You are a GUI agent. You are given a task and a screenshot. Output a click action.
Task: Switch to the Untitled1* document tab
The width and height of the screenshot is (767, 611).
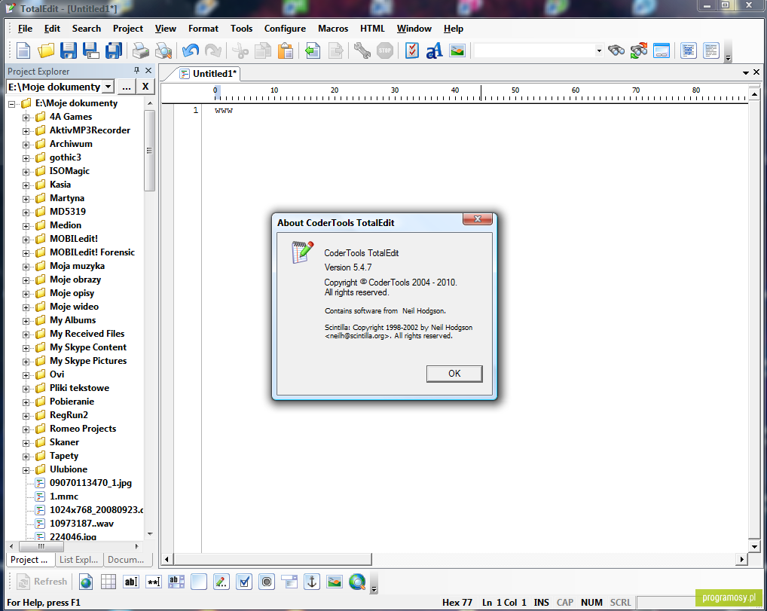pyautogui.click(x=209, y=73)
